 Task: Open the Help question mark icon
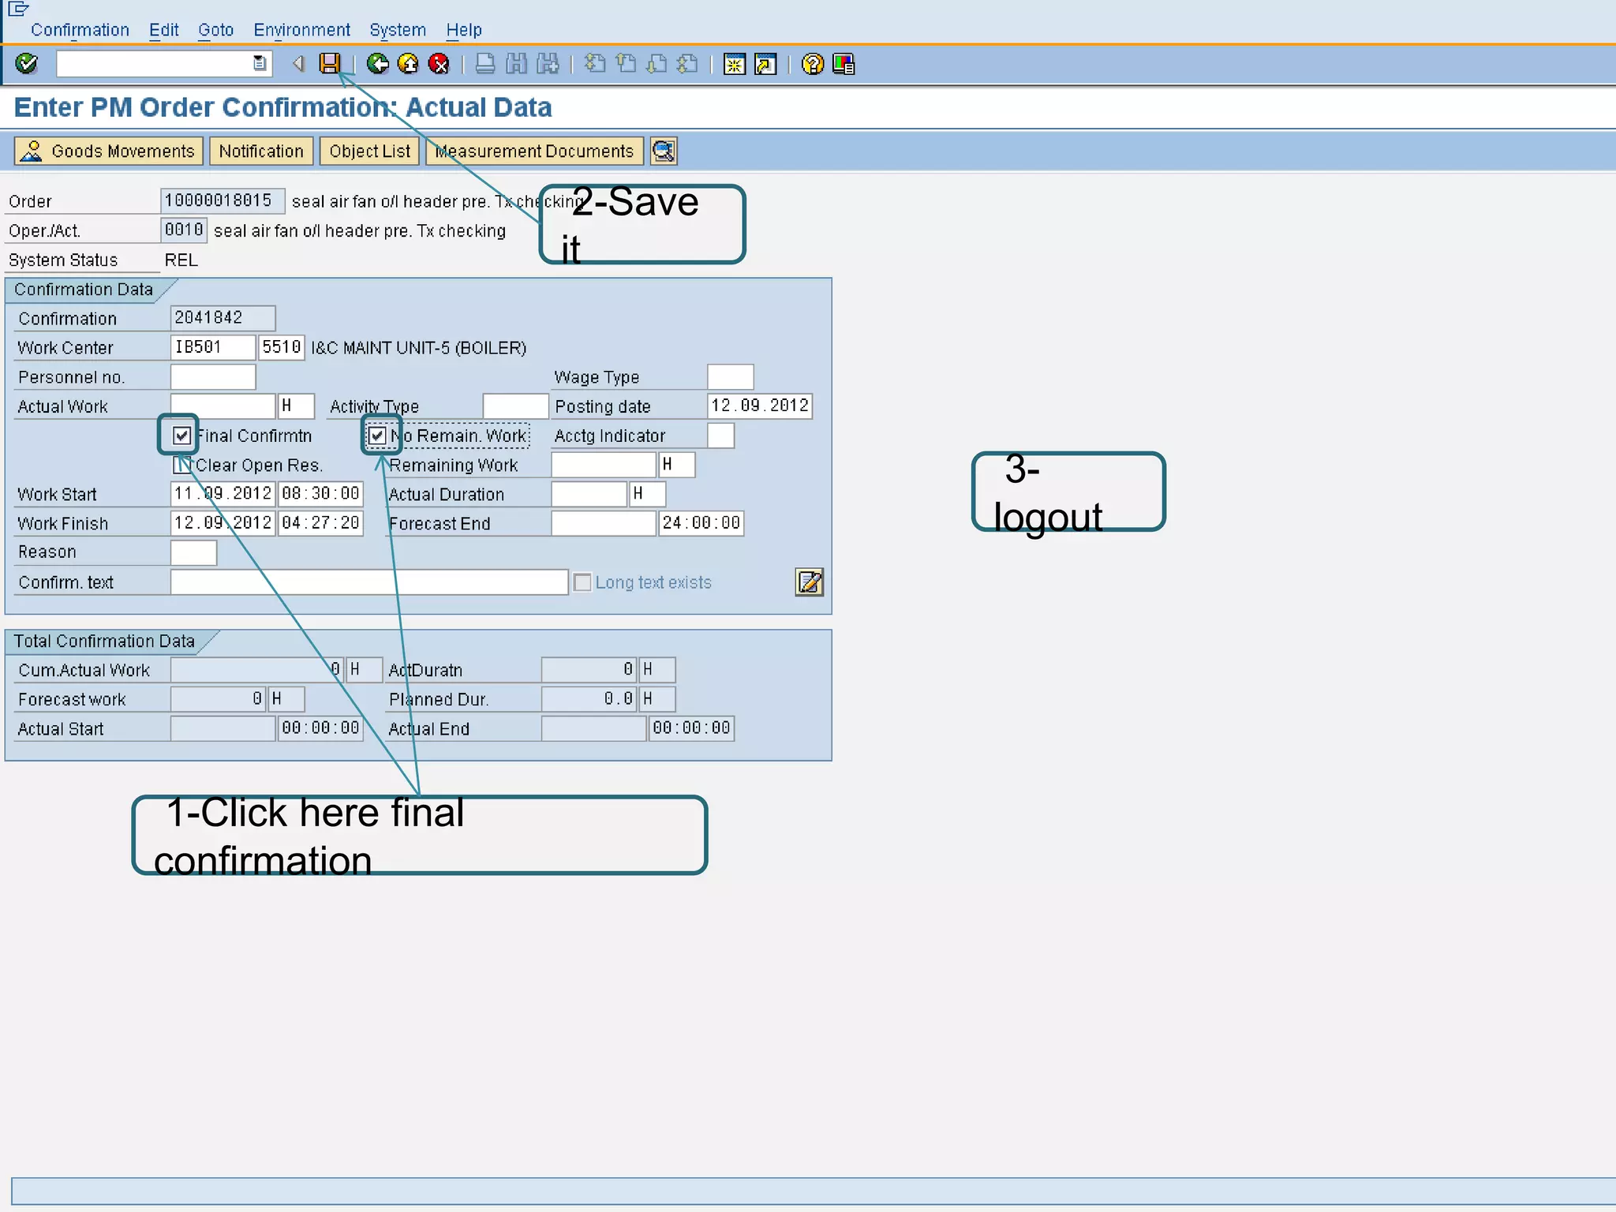tap(812, 64)
